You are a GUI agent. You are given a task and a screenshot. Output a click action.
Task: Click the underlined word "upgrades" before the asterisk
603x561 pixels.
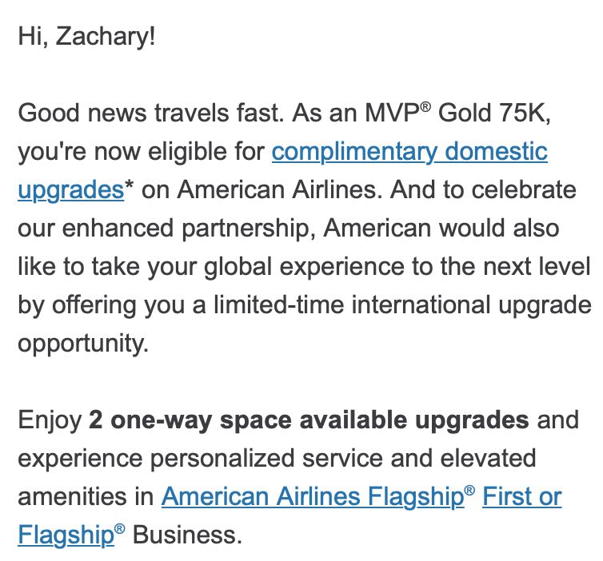point(70,189)
